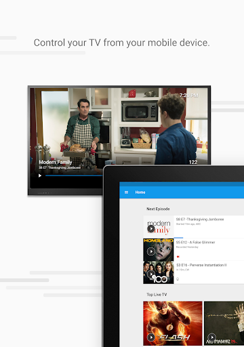This screenshot has height=347, width=244.
Task: Open The Flash live TV thumbnail
Action: 173,323
